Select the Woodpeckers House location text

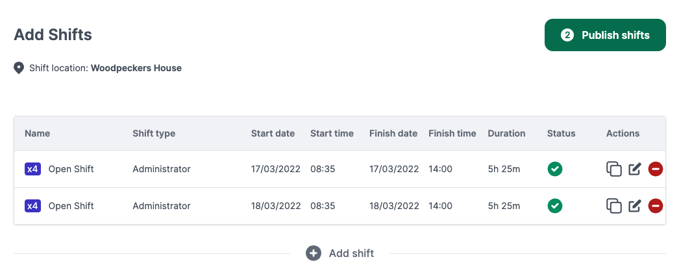[136, 68]
